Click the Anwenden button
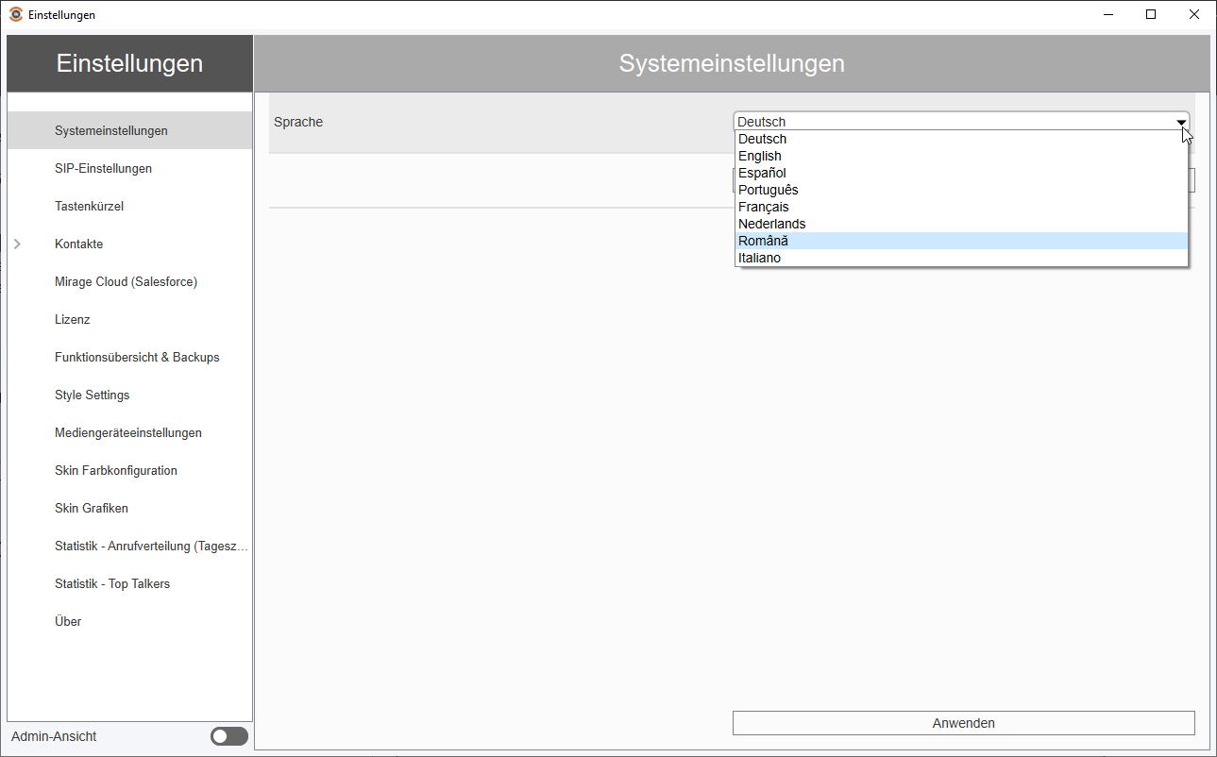Viewport: 1217px width, 757px height. click(x=963, y=723)
